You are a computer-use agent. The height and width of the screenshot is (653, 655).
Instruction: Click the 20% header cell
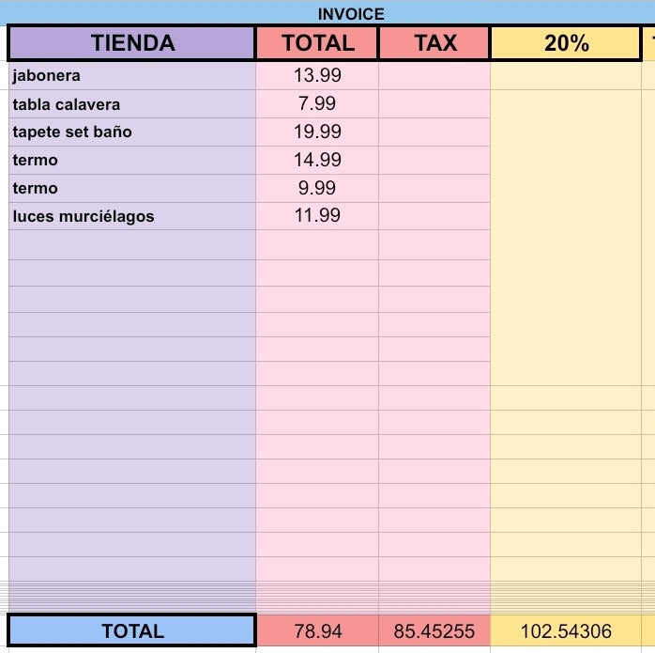pyautogui.click(x=566, y=43)
